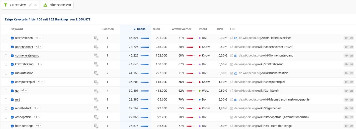
Task: Check the computerspiel row checkbox
Action: coord(6,82)
